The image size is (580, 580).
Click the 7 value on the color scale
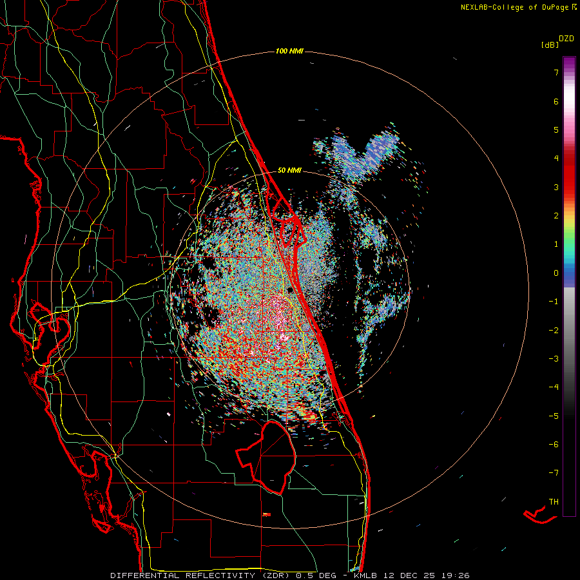click(x=556, y=72)
